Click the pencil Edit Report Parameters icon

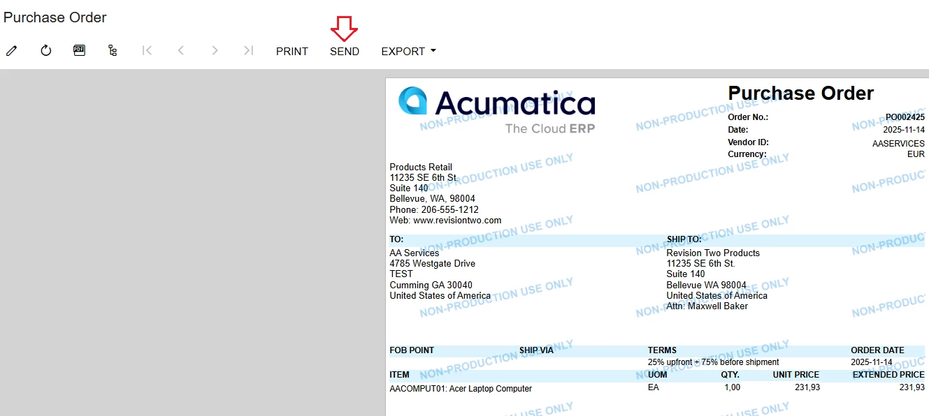(x=11, y=51)
